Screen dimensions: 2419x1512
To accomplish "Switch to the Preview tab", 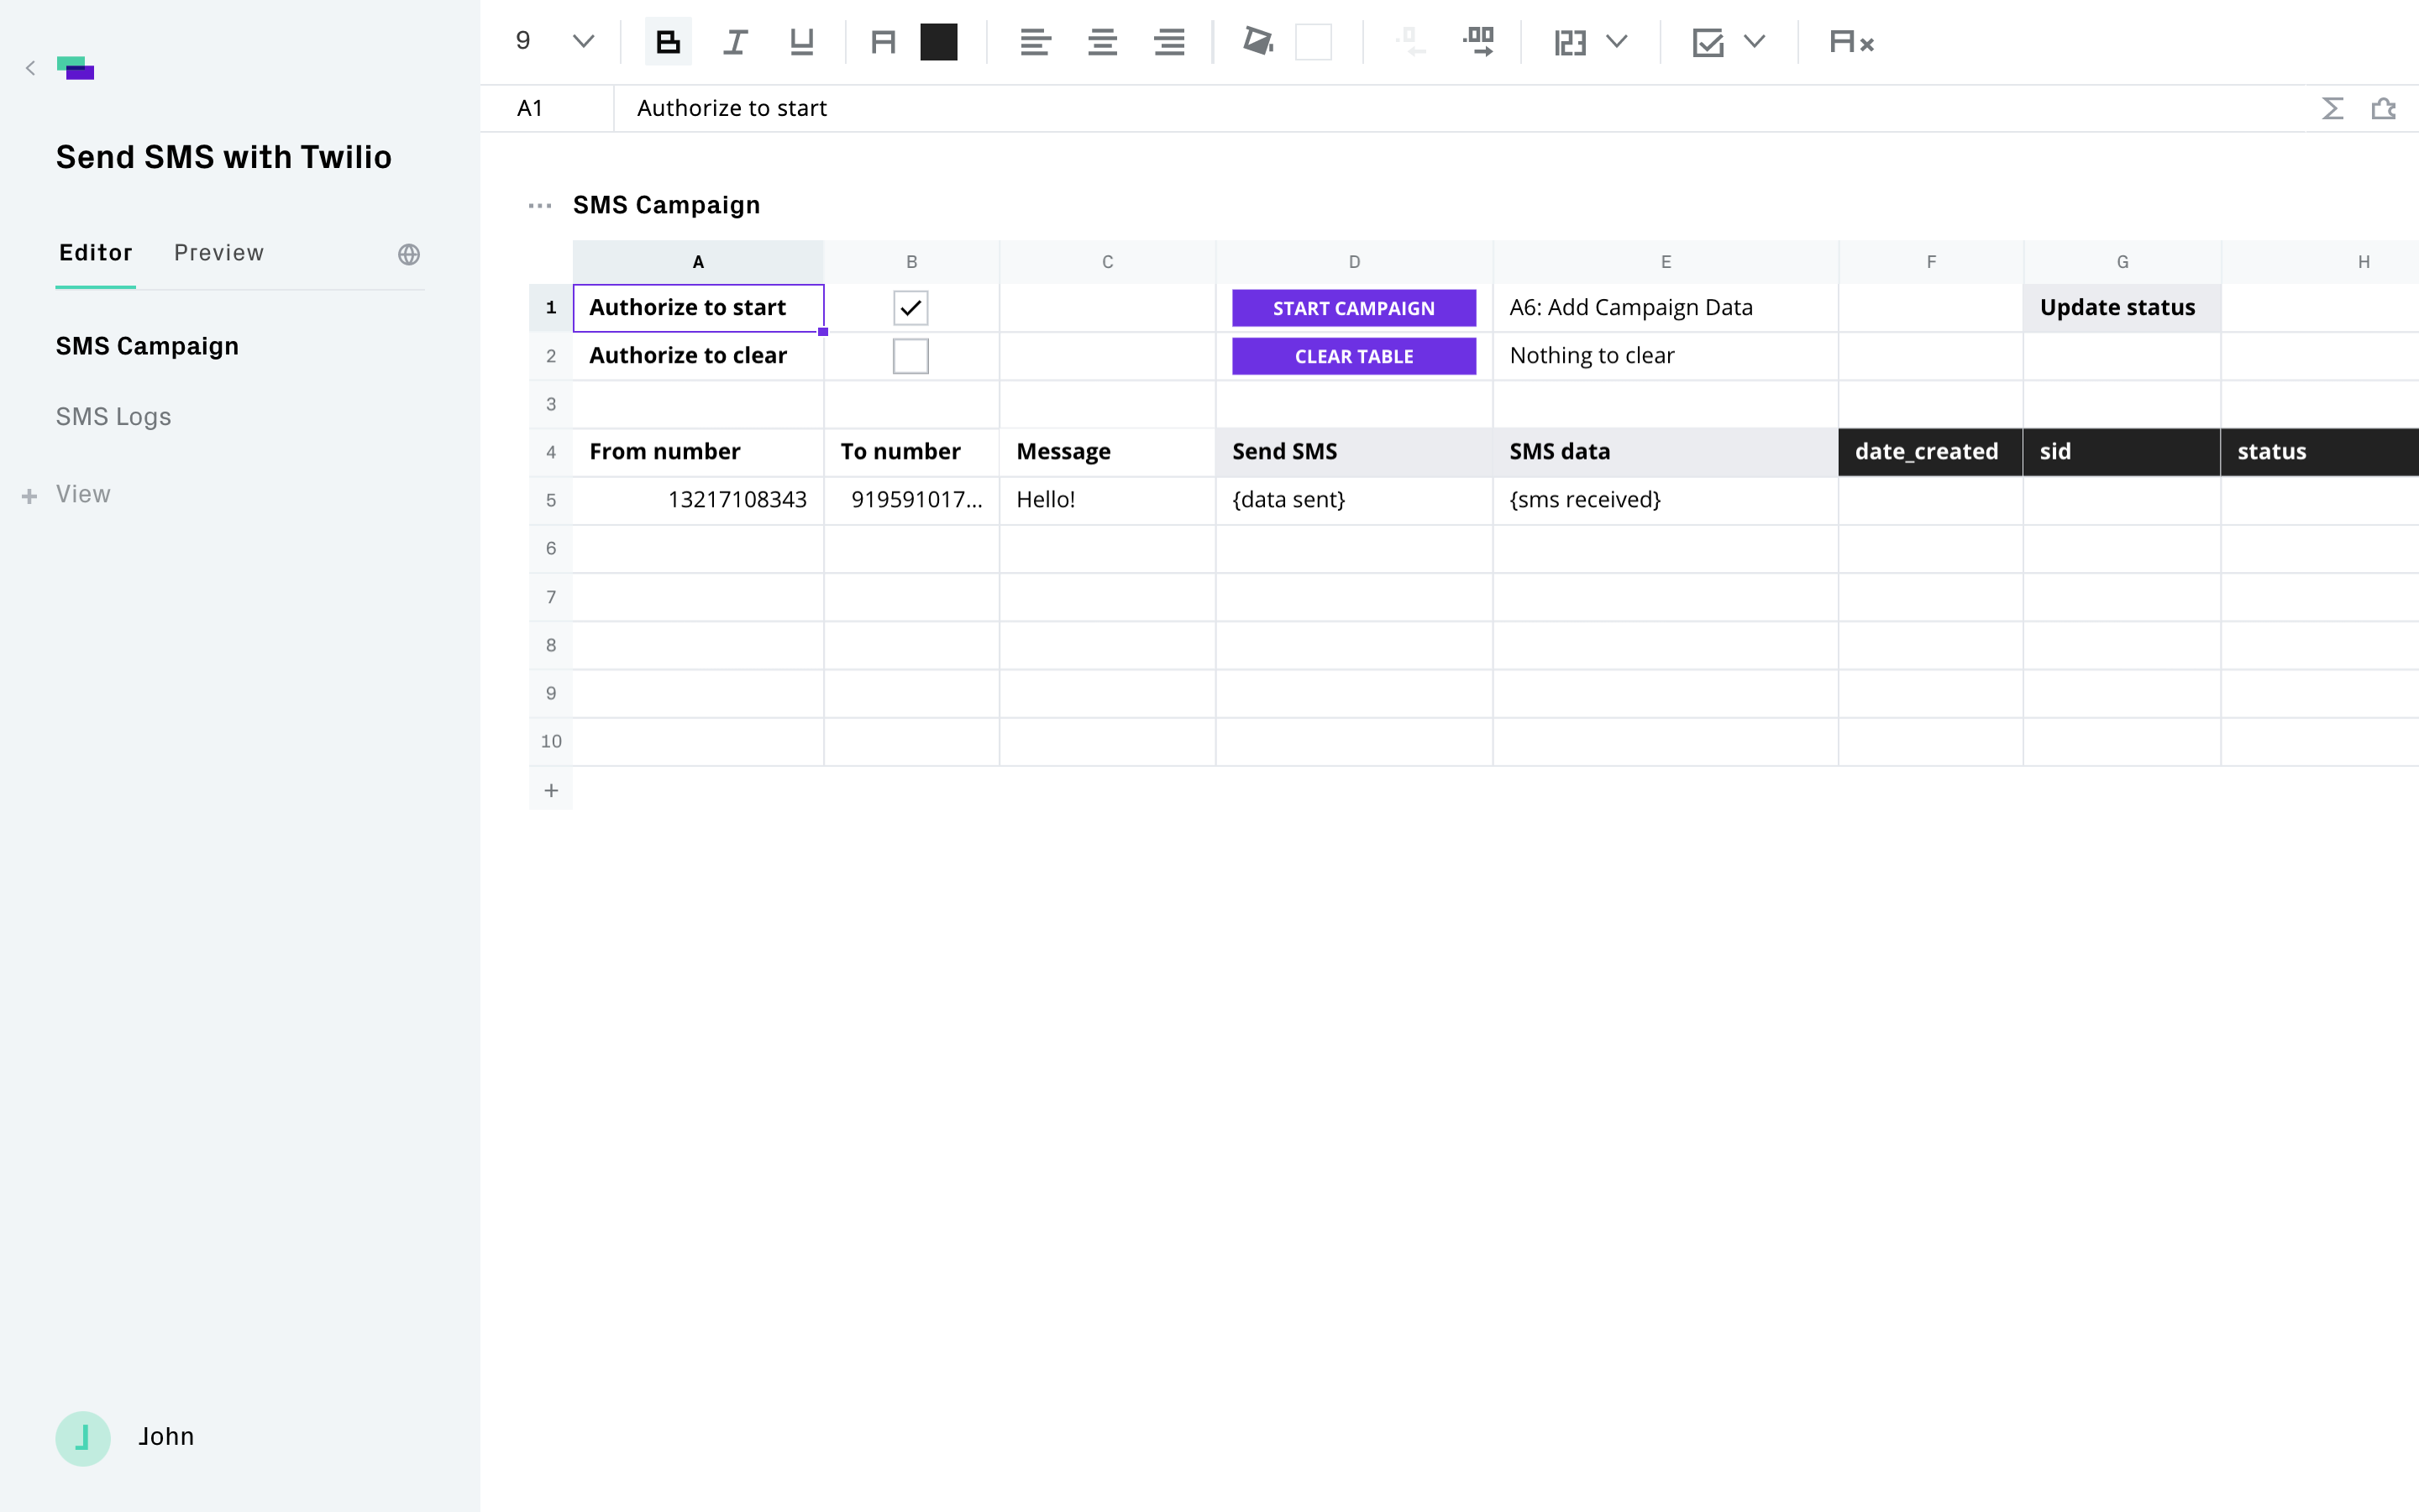I will point(219,253).
